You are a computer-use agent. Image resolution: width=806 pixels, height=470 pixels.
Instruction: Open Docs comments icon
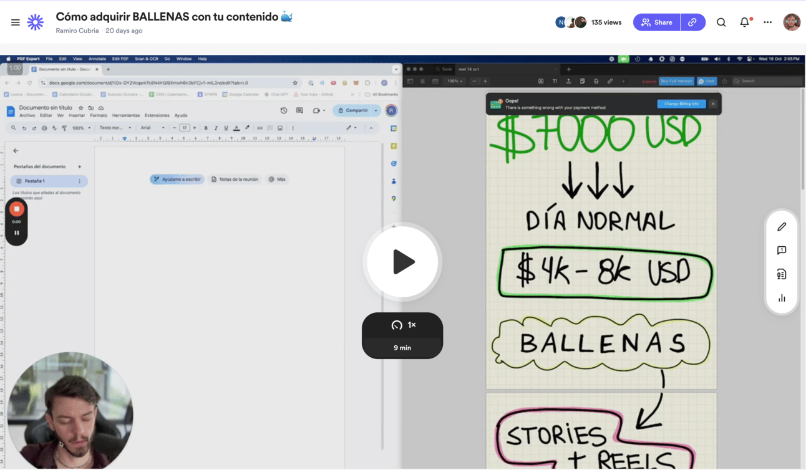[x=299, y=110]
